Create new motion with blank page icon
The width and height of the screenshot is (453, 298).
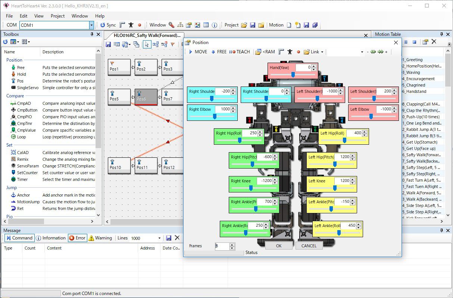point(289,25)
